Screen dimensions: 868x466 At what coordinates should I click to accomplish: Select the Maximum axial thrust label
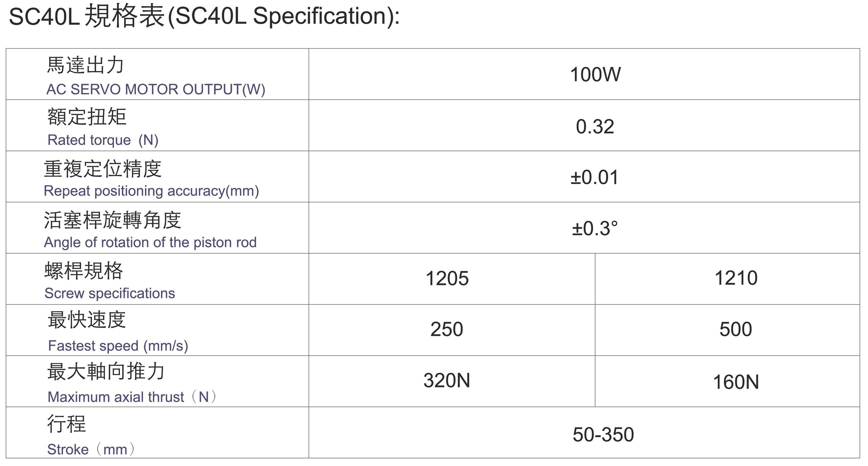(133, 397)
